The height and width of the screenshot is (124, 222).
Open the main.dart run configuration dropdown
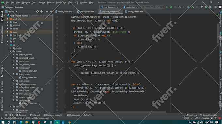point(130,7)
